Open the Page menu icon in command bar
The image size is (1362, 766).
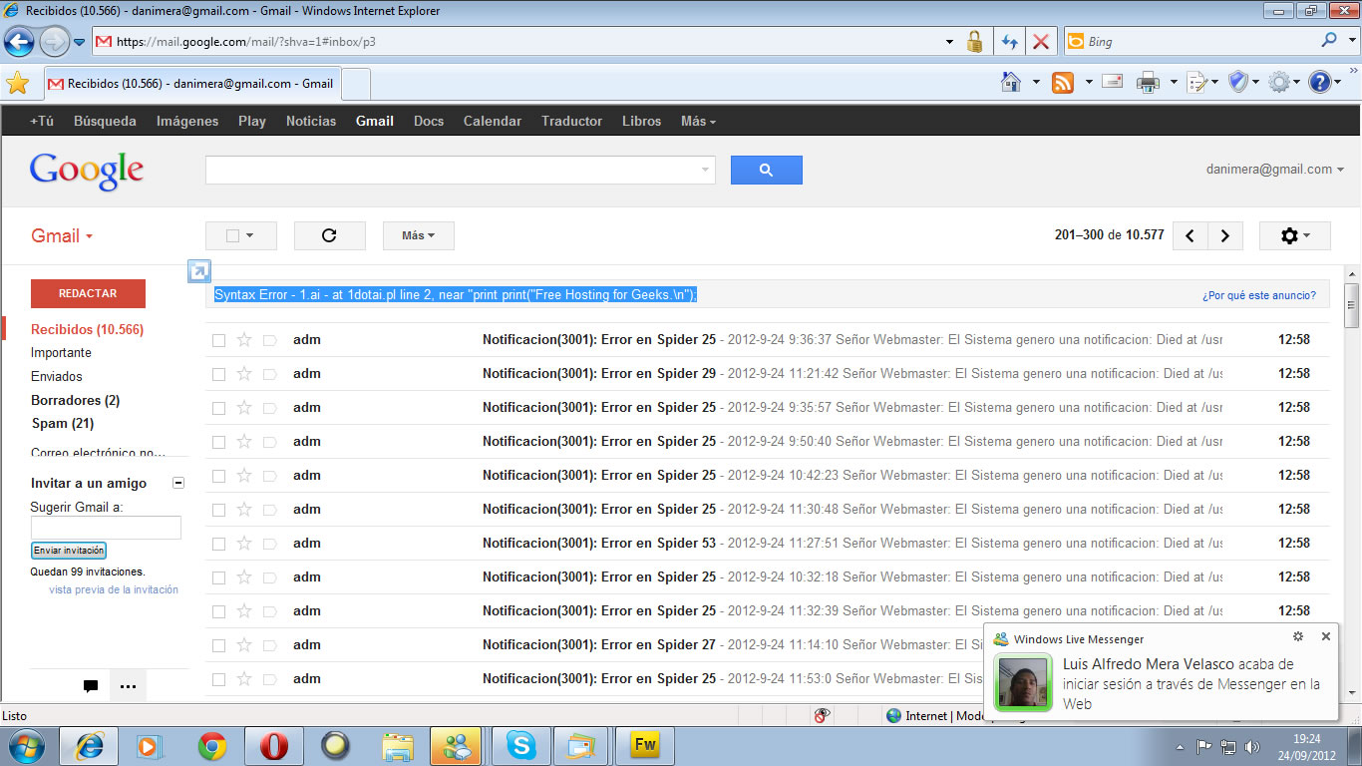point(1197,83)
